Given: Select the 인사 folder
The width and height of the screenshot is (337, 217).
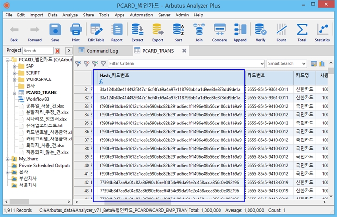Looking at the screenshot, I should point(30,86).
